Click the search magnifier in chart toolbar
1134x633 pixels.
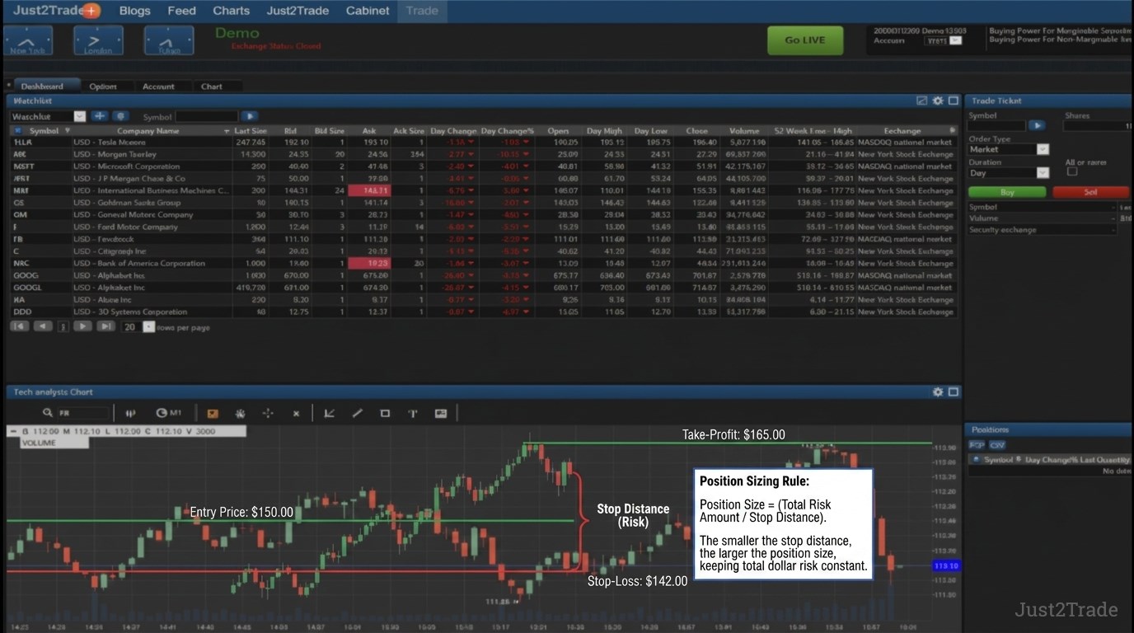tap(48, 413)
